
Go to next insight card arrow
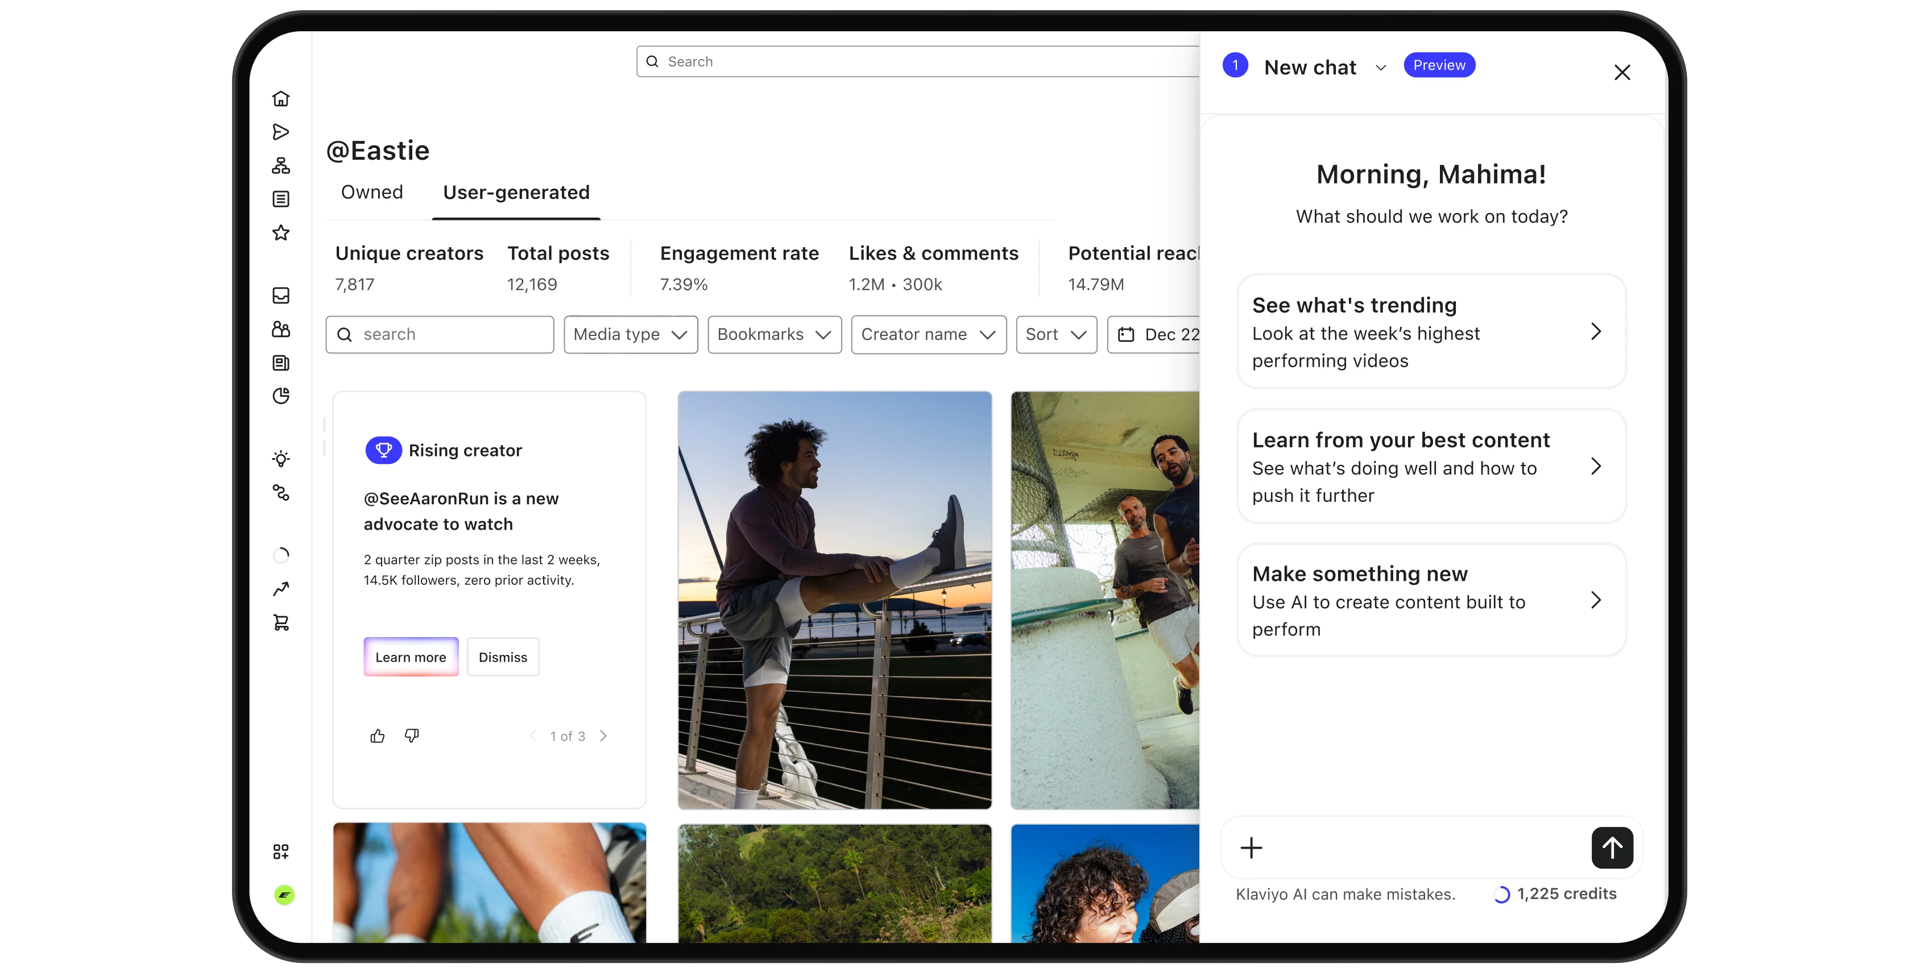tap(603, 736)
